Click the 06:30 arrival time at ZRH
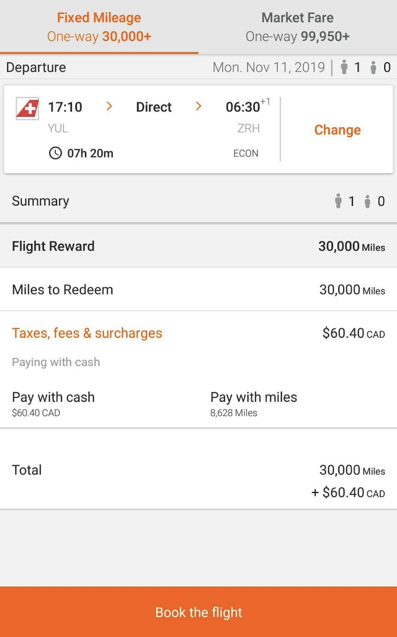This screenshot has width=397, height=637. point(243,107)
